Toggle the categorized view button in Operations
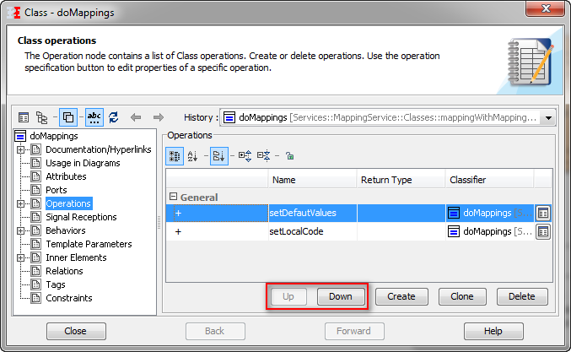 click(175, 155)
